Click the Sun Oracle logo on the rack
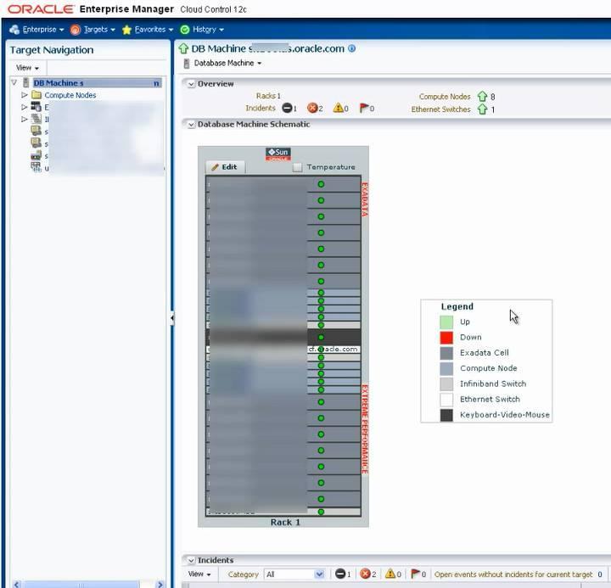The image size is (611, 588). coord(278,154)
